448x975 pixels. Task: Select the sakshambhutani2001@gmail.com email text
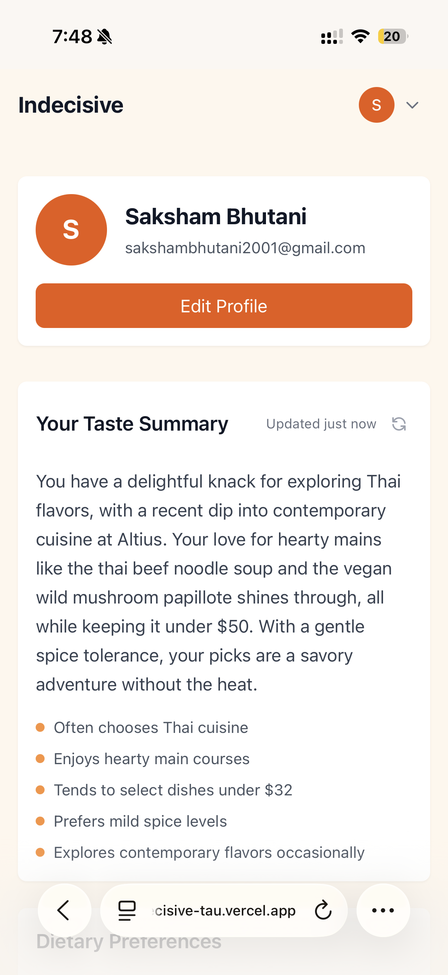click(x=245, y=248)
